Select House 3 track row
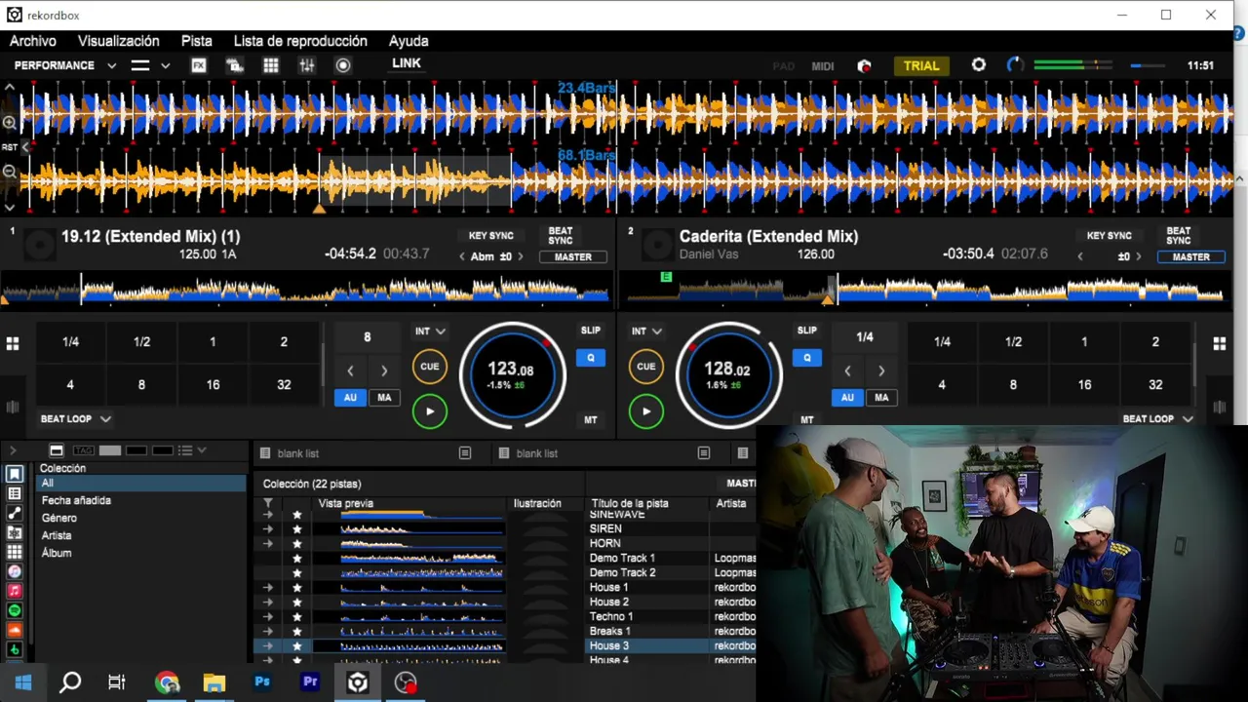Image resolution: width=1248 pixels, height=702 pixels. click(x=504, y=645)
